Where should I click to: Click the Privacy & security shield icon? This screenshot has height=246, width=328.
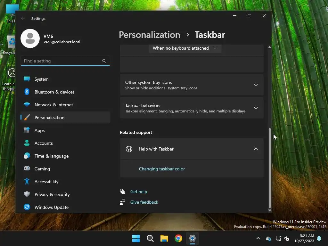click(27, 194)
